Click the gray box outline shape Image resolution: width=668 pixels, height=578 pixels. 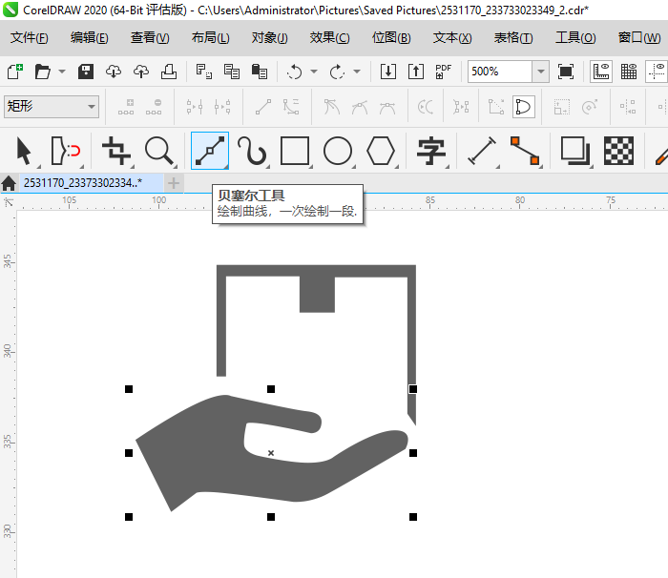tap(316, 271)
